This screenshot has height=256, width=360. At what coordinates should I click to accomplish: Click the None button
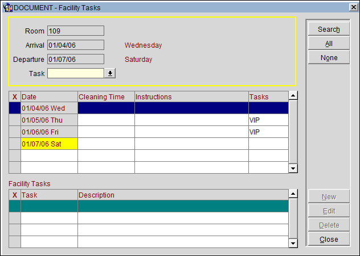[x=329, y=57]
